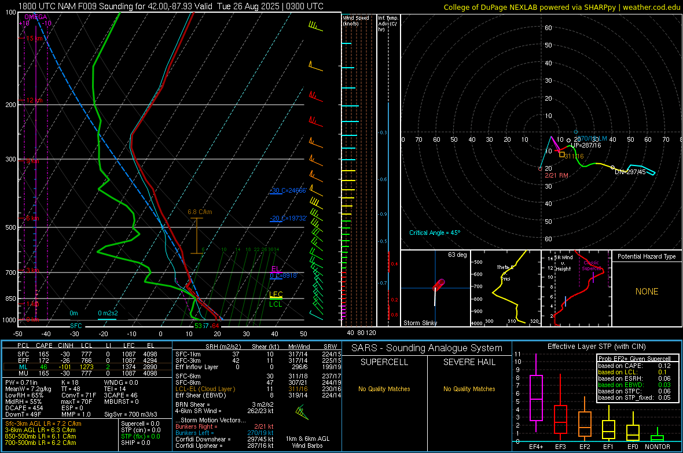This screenshot has height=453, width=683.
Task: Click the 0 C=8918' freezing level label
Action: [284, 276]
